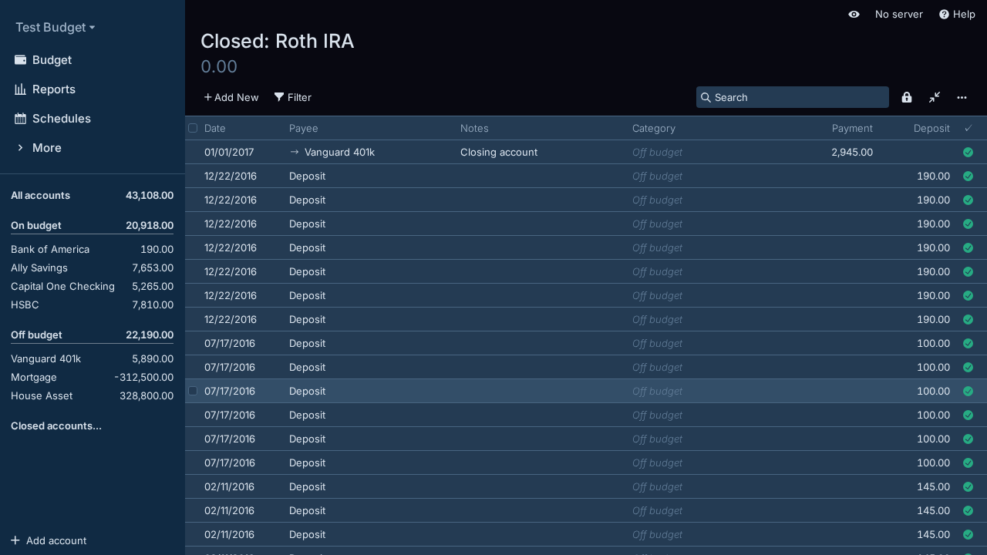
Task: Open the three-dots account menu
Action: 962,97
